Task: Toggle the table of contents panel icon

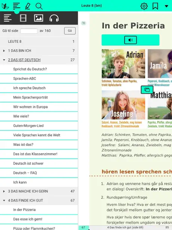Action: tap(16, 6)
